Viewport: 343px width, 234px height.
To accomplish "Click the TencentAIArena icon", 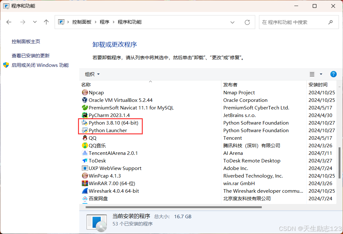I will (x=85, y=153).
